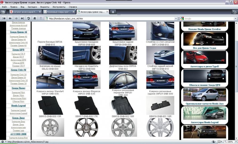
Task: Click the Все для Цивик Седан link
Action: (204, 48)
